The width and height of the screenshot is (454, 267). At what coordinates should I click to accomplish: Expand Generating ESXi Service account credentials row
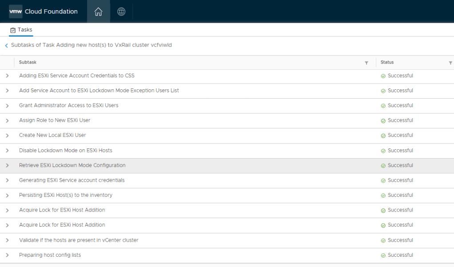click(7, 180)
